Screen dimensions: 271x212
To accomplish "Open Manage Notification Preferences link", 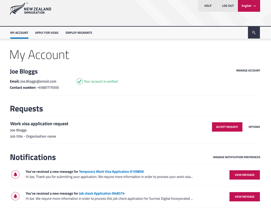I will (237, 157).
